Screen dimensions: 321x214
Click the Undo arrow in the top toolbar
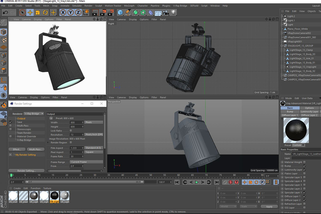[5, 12]
